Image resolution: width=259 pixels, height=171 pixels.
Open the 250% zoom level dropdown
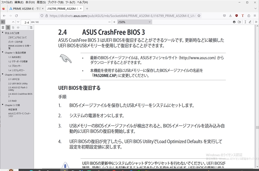135,22
